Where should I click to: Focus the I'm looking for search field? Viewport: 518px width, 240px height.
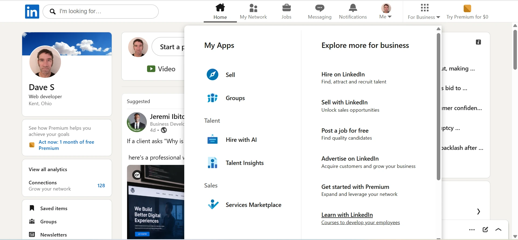101,12
